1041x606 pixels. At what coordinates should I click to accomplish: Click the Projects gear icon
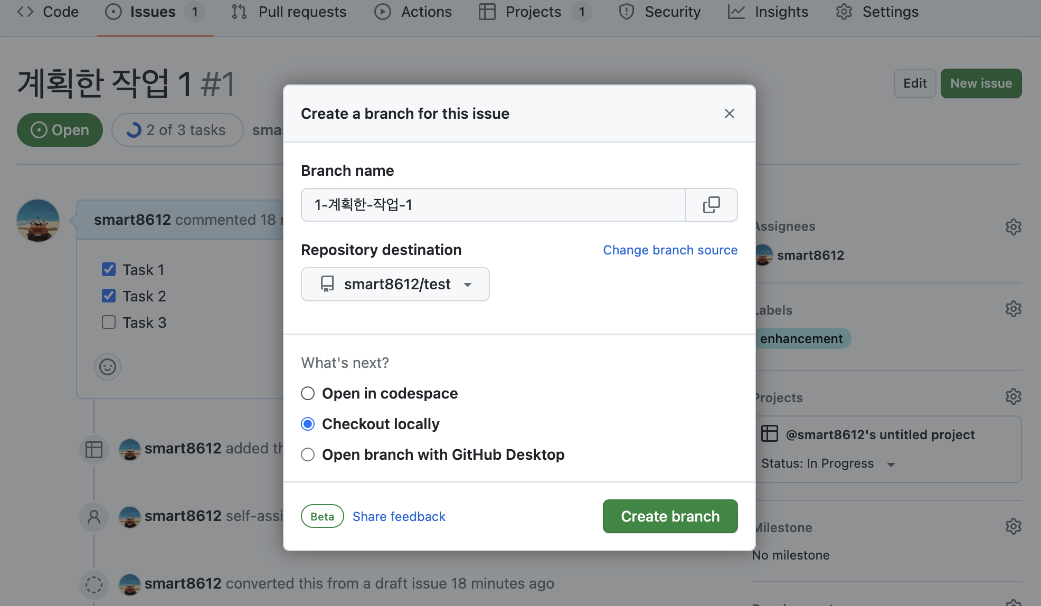tap(1013, 396)
